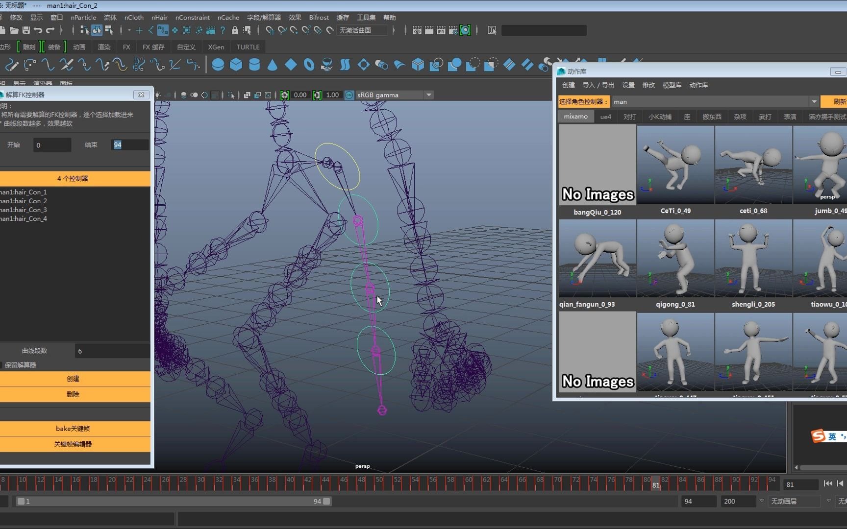This screenshot has width=847, height=529.
Task: Open the nCloth menu
Action: (x=134, y=17)
